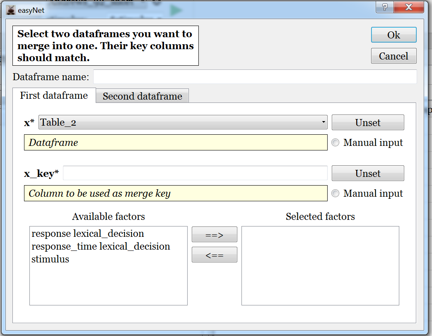Viewport: 432px width, 336px height.
Task: Switch to the First dataframe tab
Action: [54, 95]
